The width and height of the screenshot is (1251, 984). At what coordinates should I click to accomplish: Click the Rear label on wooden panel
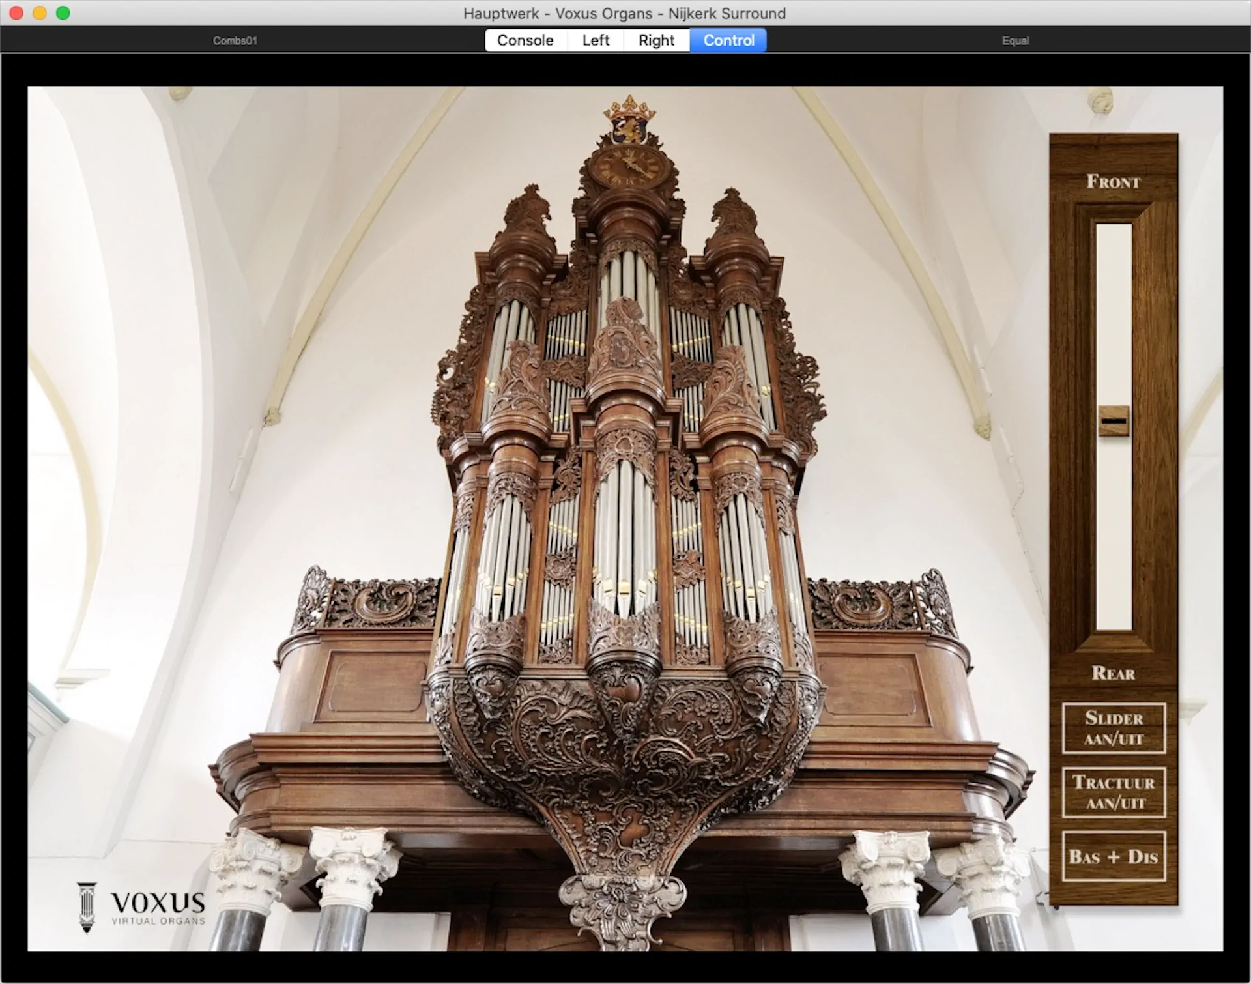1114,673
